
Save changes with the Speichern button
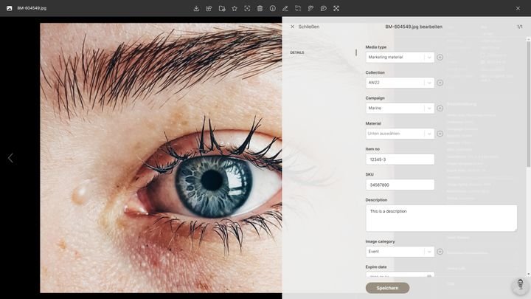pyautogui.click(x=387, y=288)
